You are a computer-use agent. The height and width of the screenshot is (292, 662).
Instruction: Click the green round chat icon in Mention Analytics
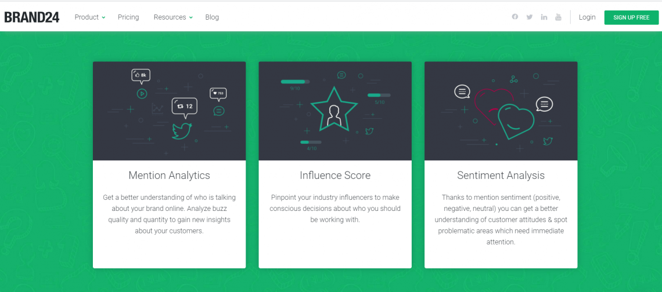click(x=219, y=111)
